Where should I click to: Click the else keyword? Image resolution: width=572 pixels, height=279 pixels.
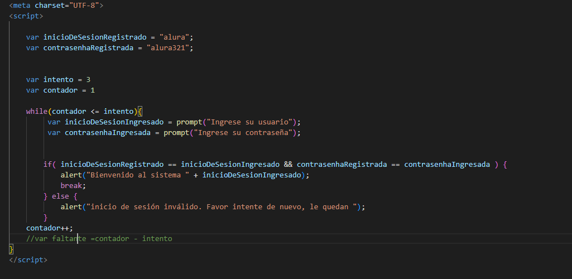pyautogui.click(x=61, y=196)
